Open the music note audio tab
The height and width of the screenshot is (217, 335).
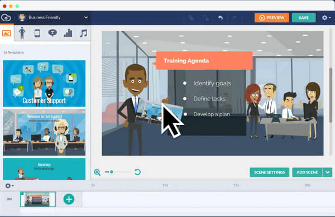[84, 33]
